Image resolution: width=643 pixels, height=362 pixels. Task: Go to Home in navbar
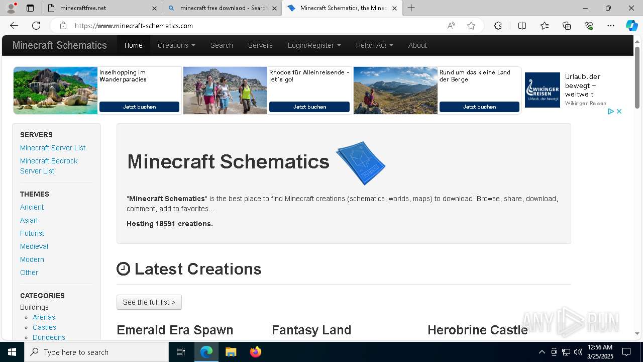tap(134, 45)
